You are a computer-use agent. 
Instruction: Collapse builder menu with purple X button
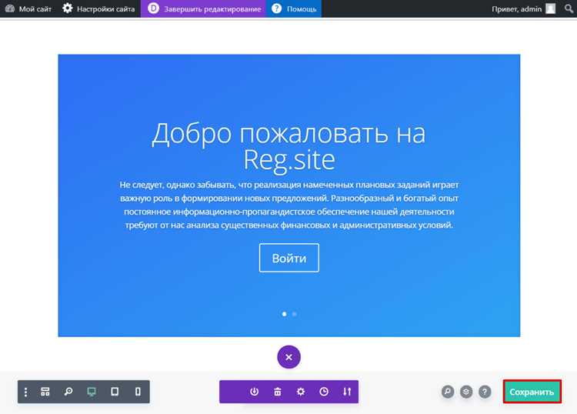(x=288, y=357)
